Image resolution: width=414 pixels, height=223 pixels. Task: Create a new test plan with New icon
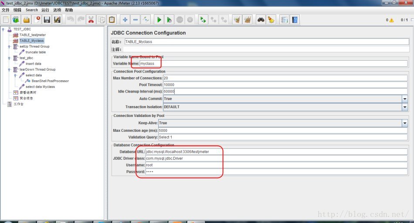click(6, 20)
